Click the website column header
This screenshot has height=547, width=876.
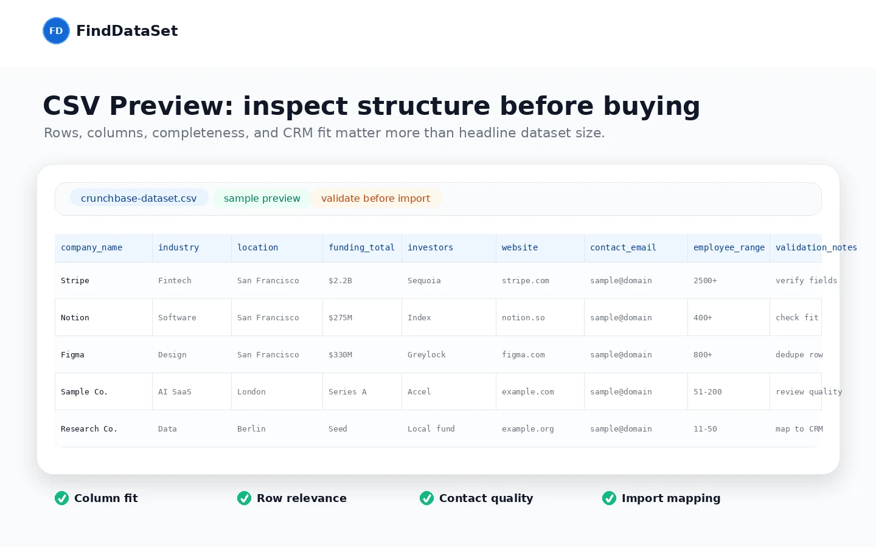(x=540, y=247)
